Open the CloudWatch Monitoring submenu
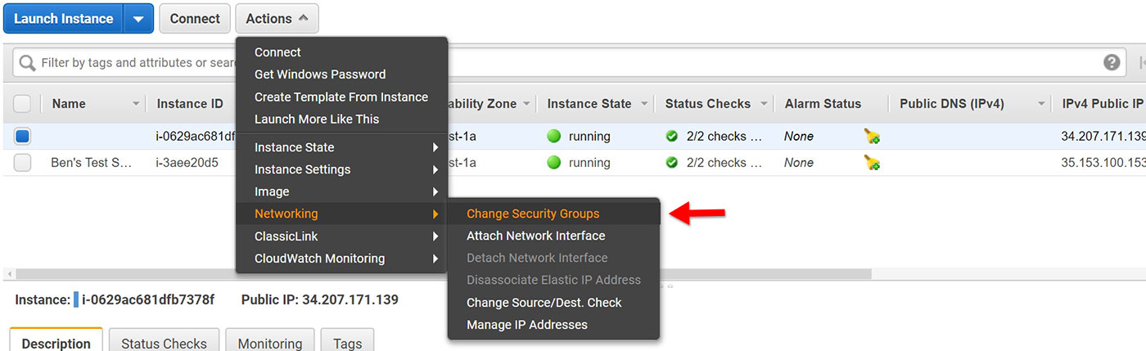Image resolution: width=1146 pixels, height=351 pixels. (x=341, y=258)
